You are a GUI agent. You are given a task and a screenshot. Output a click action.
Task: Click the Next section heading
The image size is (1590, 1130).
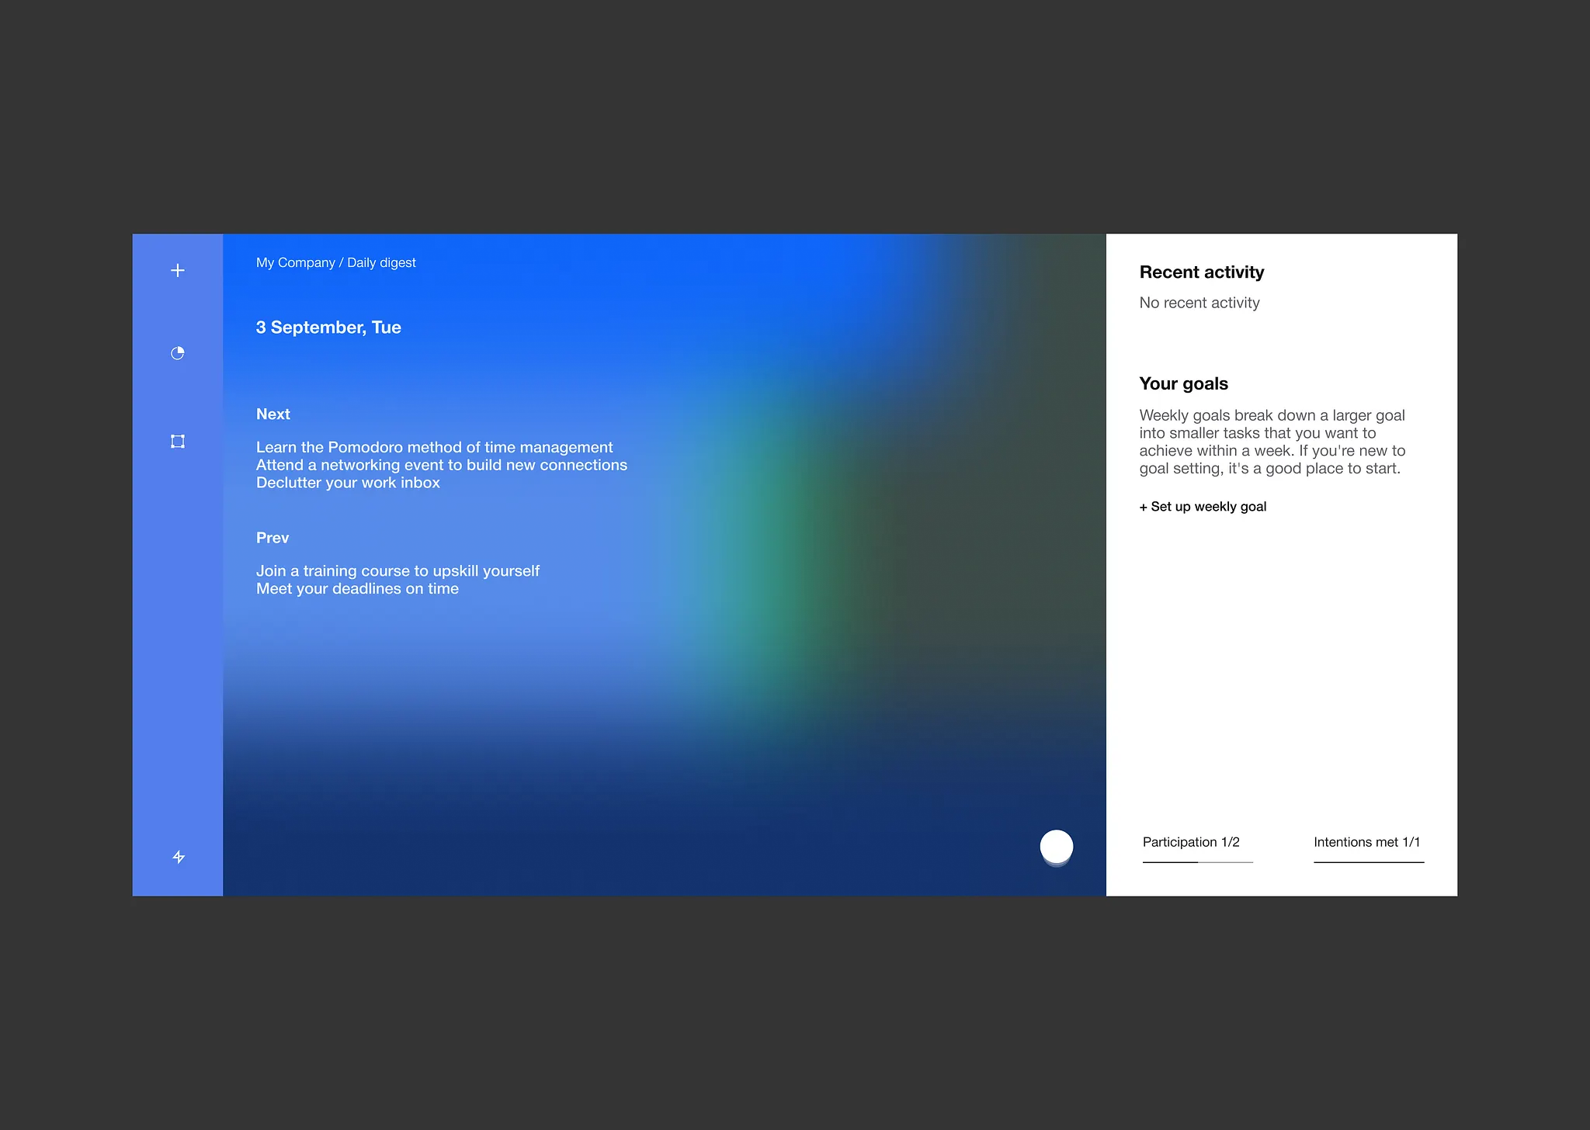point(273,414)
